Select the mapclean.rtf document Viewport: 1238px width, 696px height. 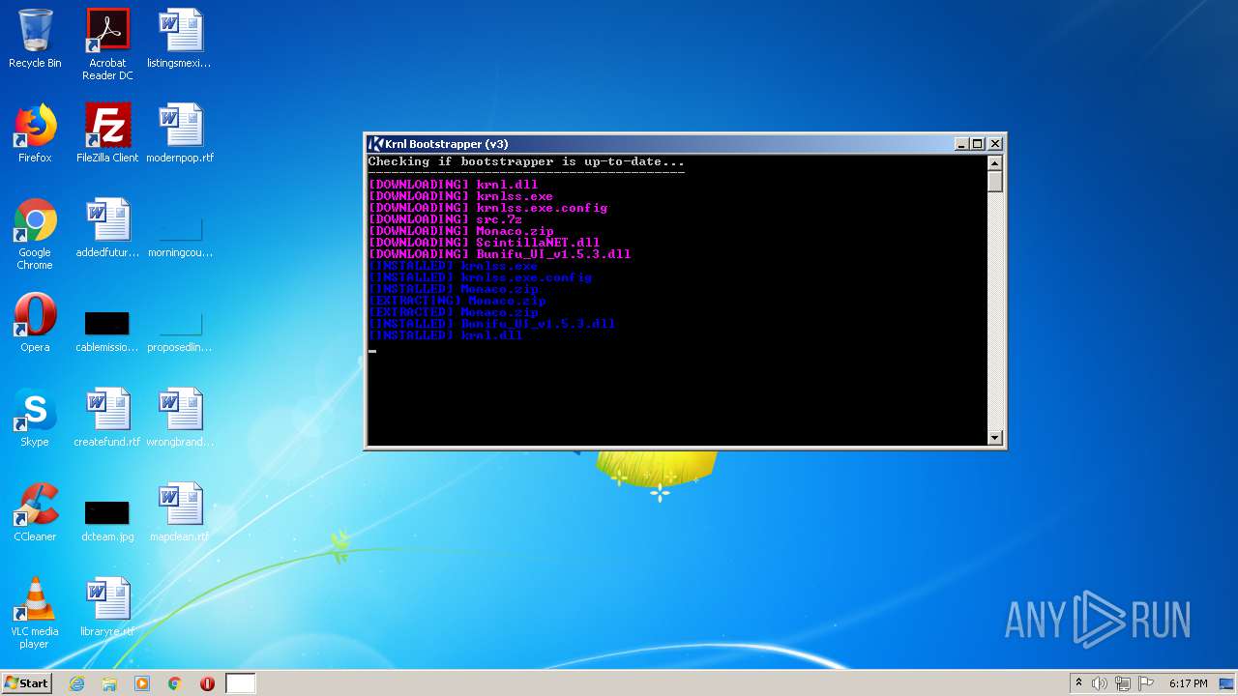180,512
